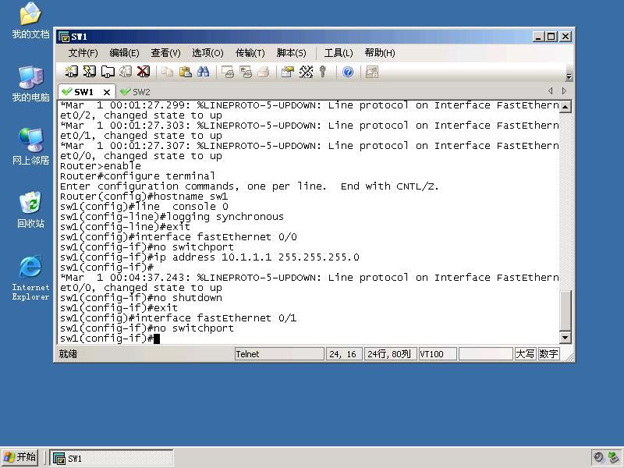Open the 文件(F) menu
This screenshot has width=624, height=468.
point(83,53)
